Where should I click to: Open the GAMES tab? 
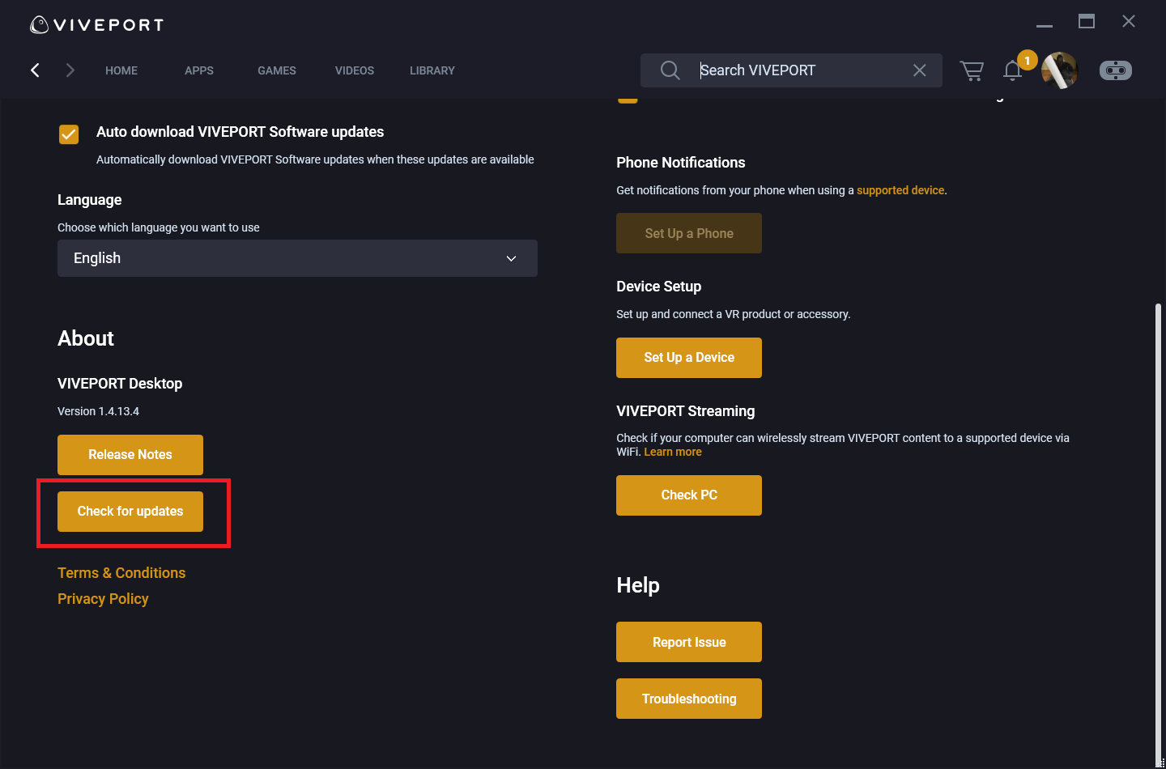pos(277,70)
